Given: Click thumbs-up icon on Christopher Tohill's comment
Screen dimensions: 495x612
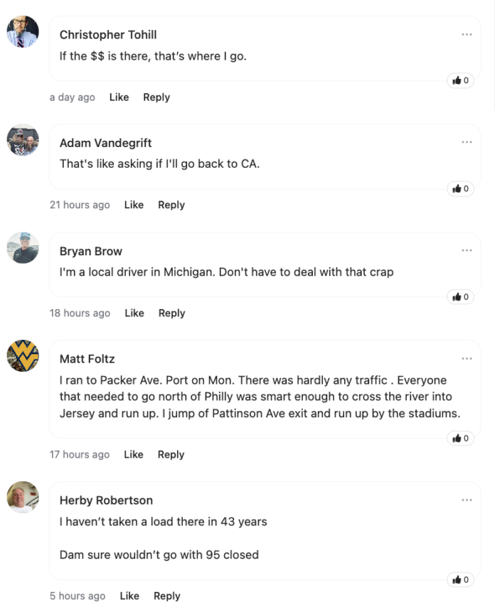Looking at the screenshot, I should click(457, 80).
